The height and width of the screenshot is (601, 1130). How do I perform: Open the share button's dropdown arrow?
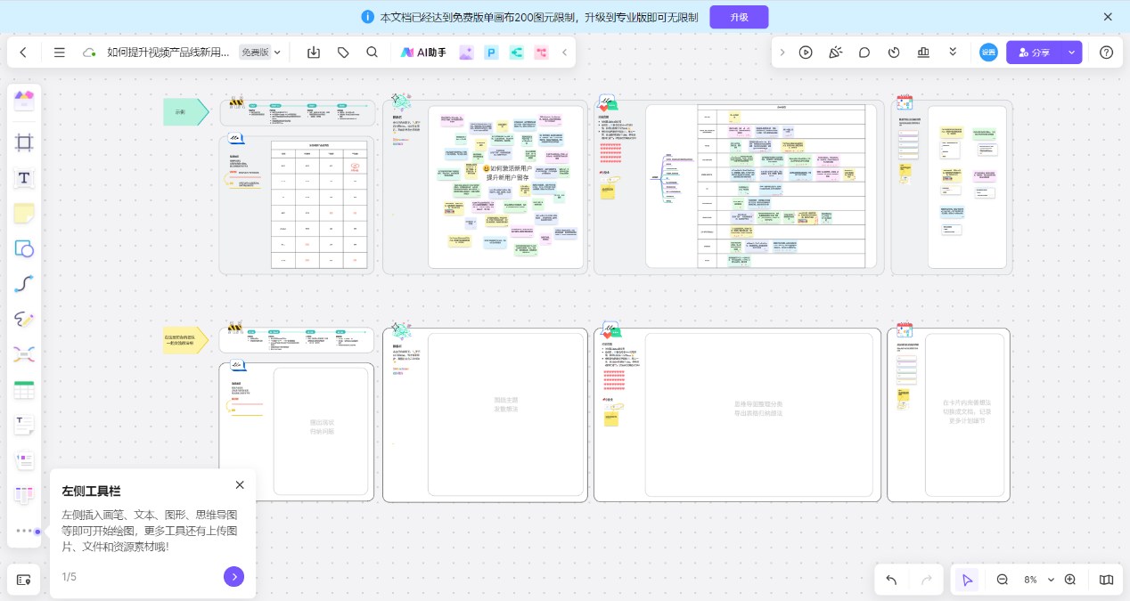coord(1071,53)
